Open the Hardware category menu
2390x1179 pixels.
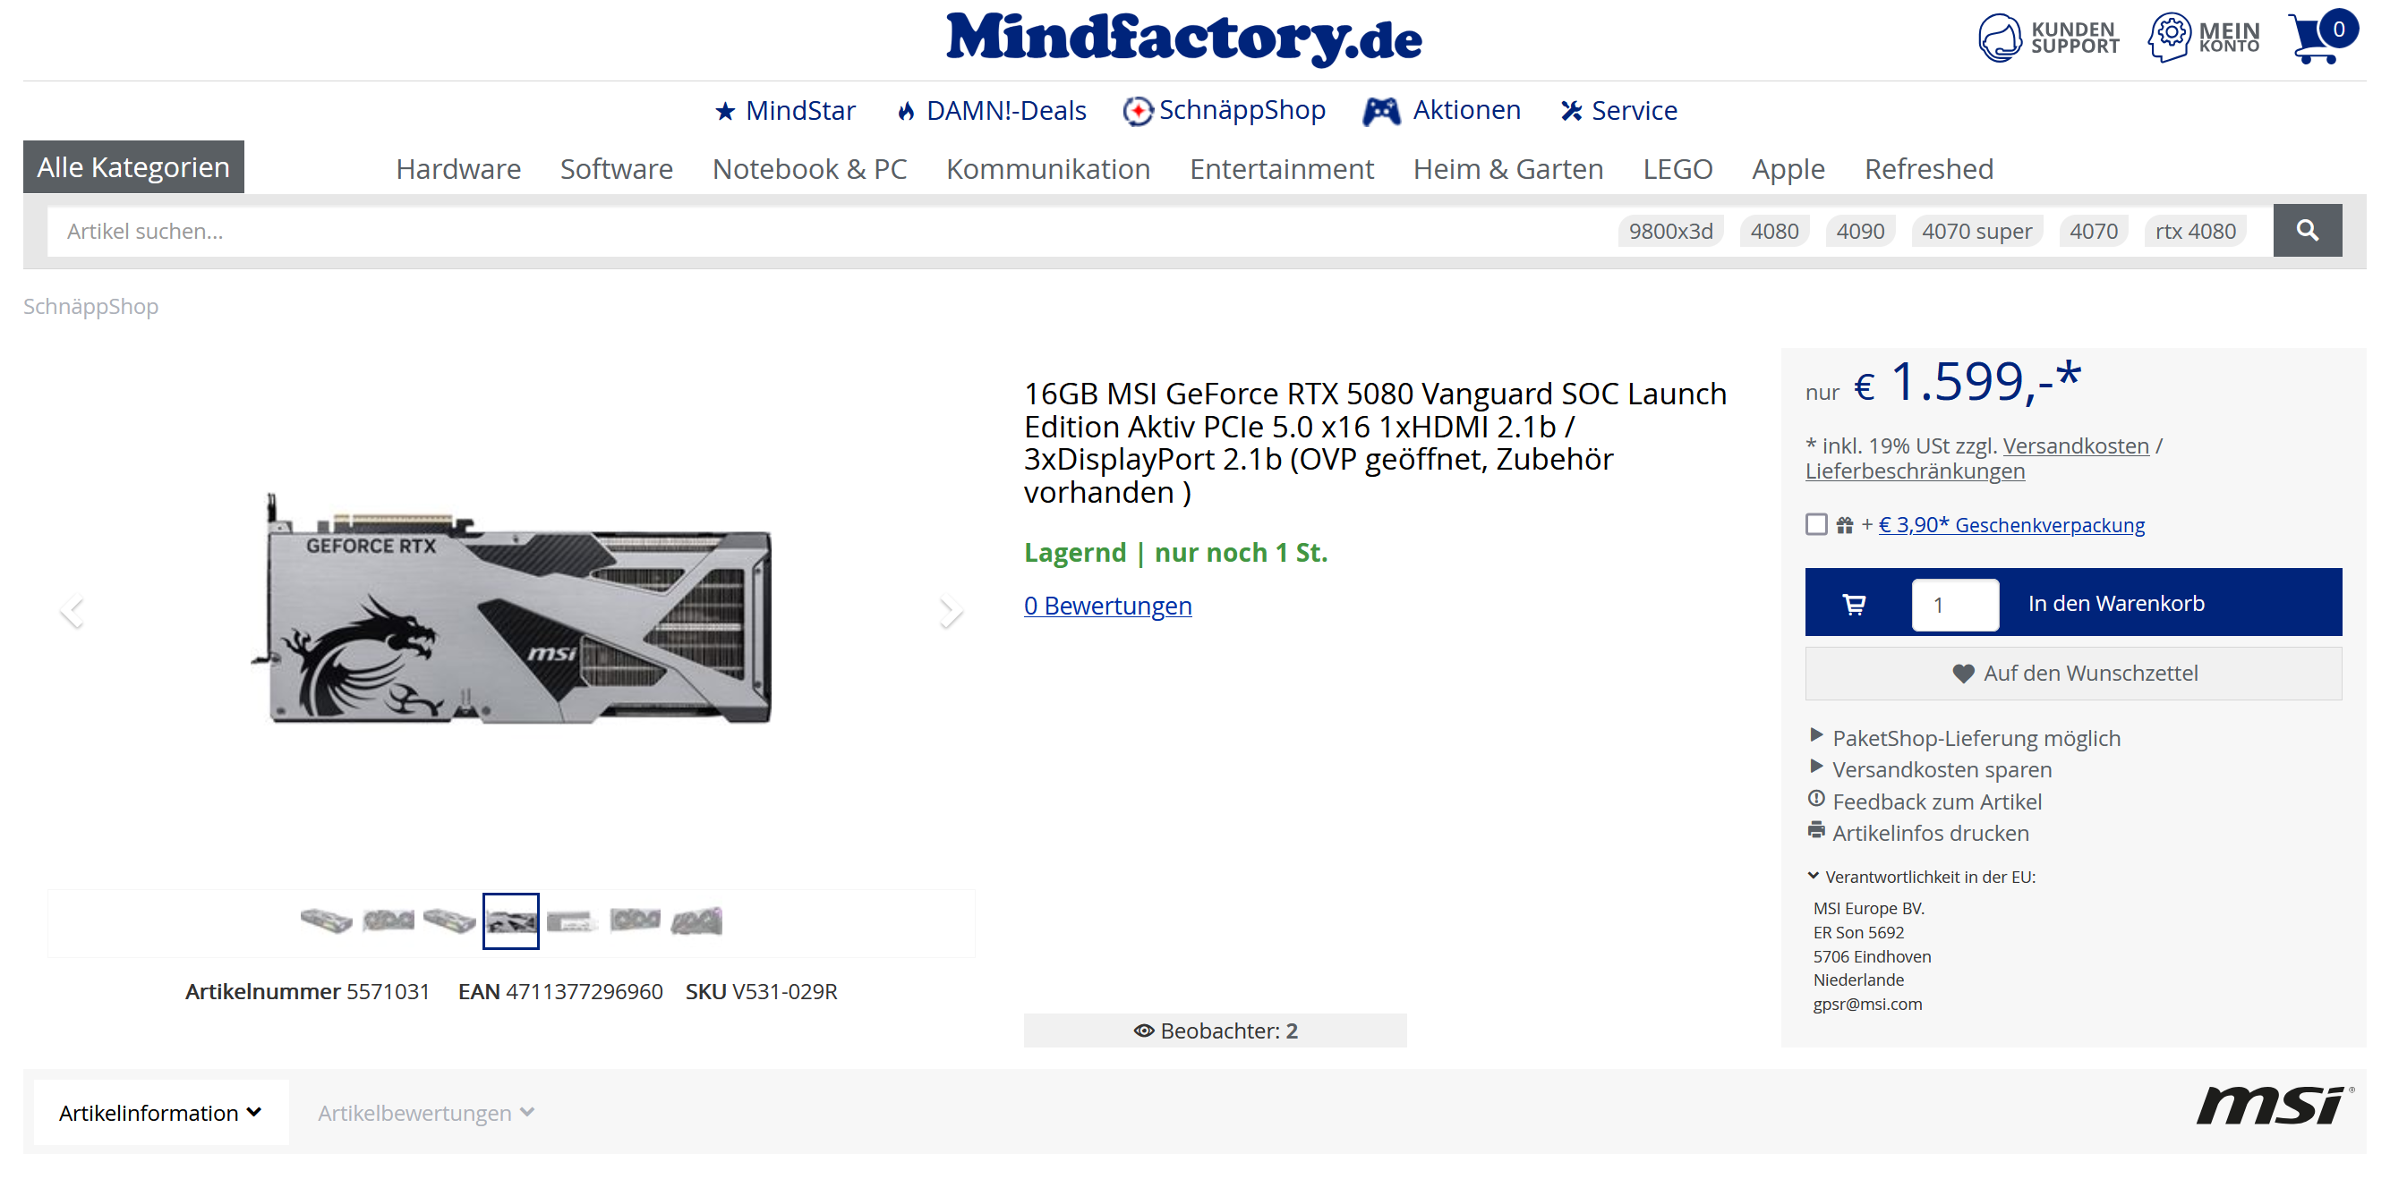pos(458,169)
